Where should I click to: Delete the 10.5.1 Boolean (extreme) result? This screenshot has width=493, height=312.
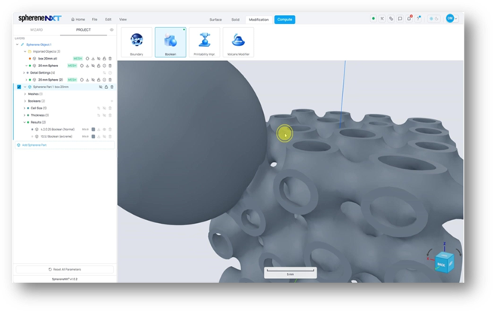tap(110, 136)
